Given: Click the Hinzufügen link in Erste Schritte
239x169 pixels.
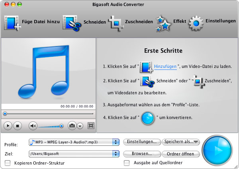Looking at the screenshot, I should click(165, 67).
